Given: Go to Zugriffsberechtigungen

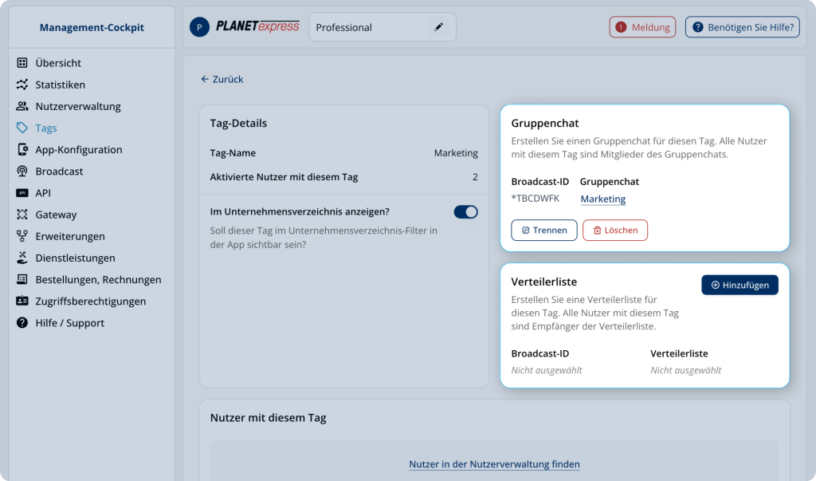Looking at the screenshot, I should pos(91,302).
